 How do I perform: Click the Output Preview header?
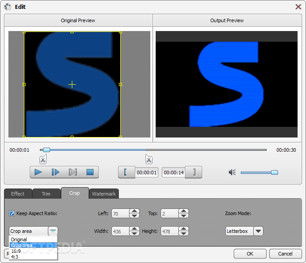[x=227, y=20]
